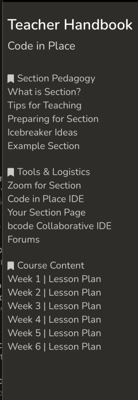138x400 pixels.
Task: View Icebreaker Ideas page
Action: (43, 132)
